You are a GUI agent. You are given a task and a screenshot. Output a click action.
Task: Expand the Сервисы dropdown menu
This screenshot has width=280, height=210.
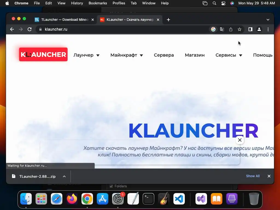tap(229, 55)
